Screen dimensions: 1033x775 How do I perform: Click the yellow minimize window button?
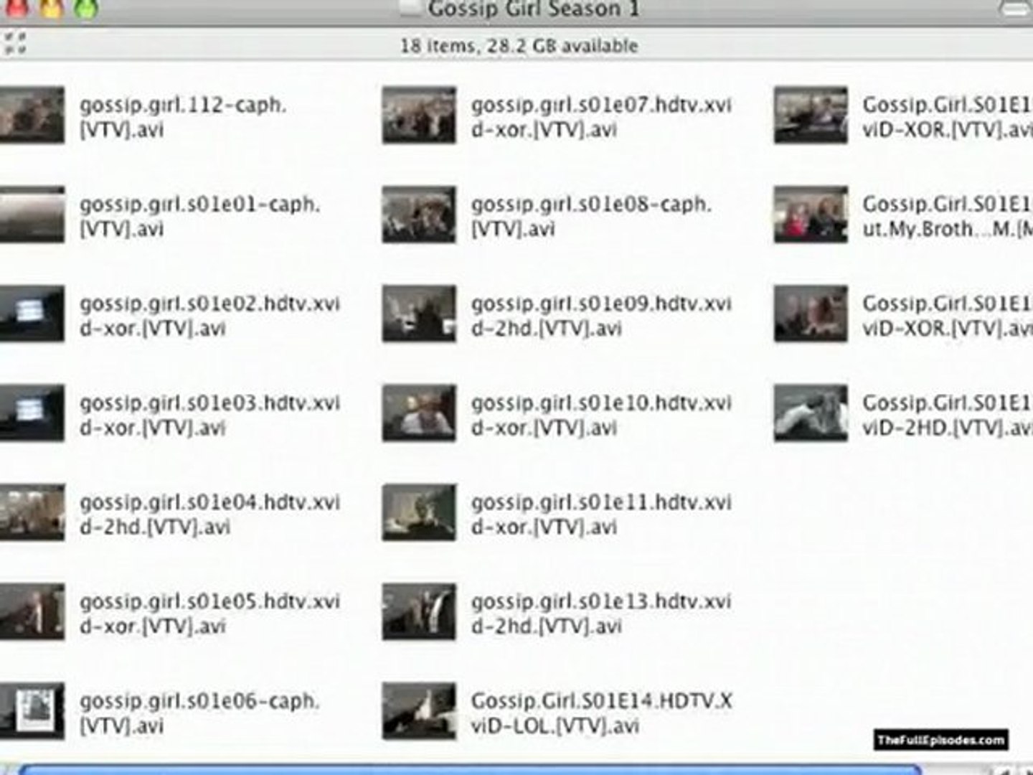point(52,7)
